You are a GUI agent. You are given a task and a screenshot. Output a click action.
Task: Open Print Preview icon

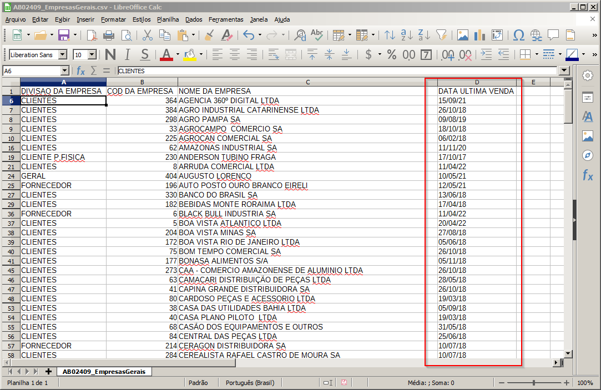coord(127,36)
